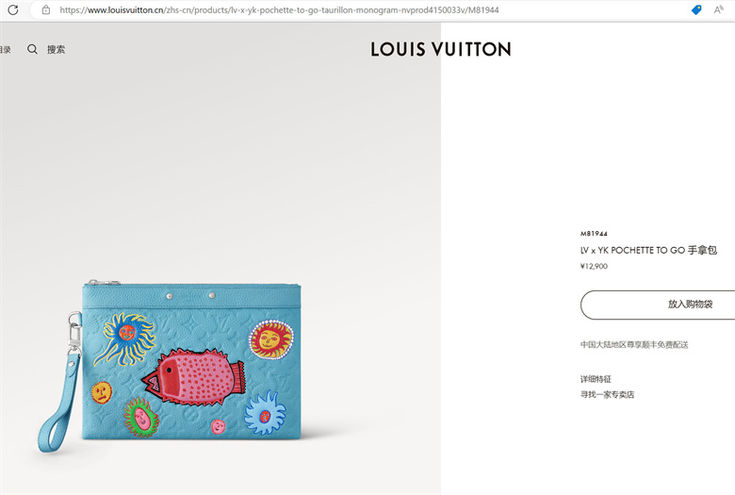Click the yellow sun face patch
Screen dimensions: 735x495
271,338
